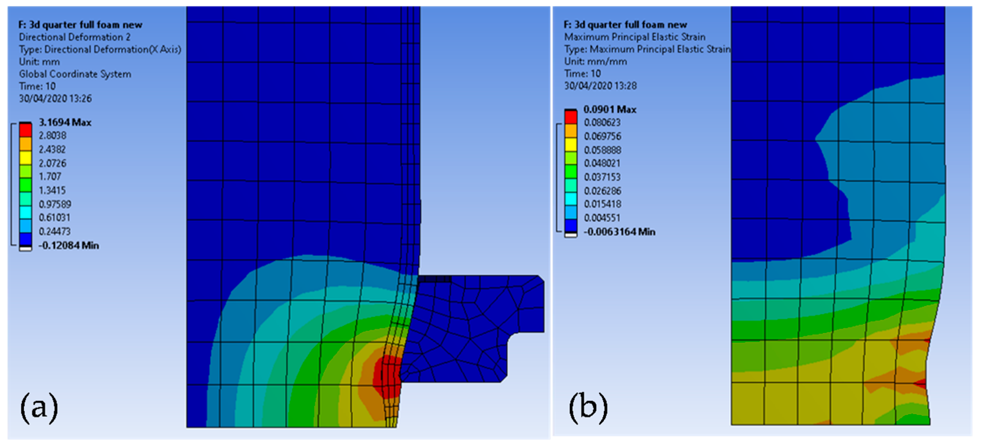Click the "0.015418" legend value
The height and width of the screenshot is (445, 981).
(x=602, y=204)
